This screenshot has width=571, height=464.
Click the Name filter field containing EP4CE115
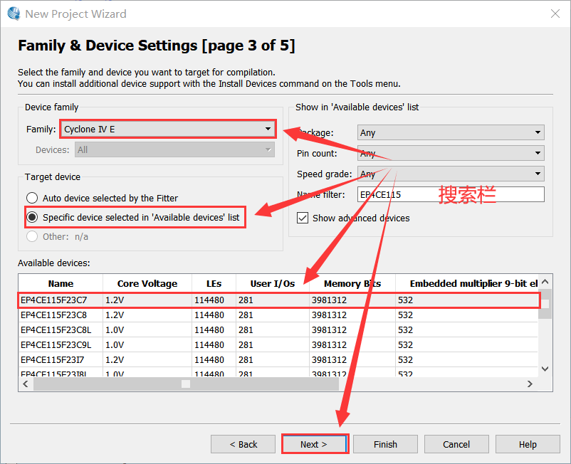click(x=451, y=194)
